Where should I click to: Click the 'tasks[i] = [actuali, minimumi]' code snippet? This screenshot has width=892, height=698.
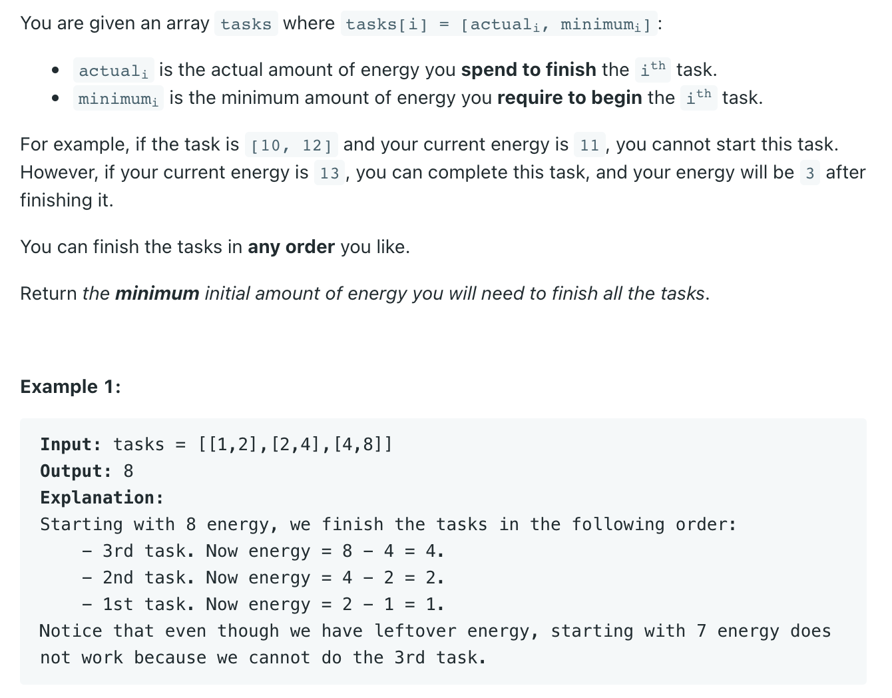(x=499, y=24)
